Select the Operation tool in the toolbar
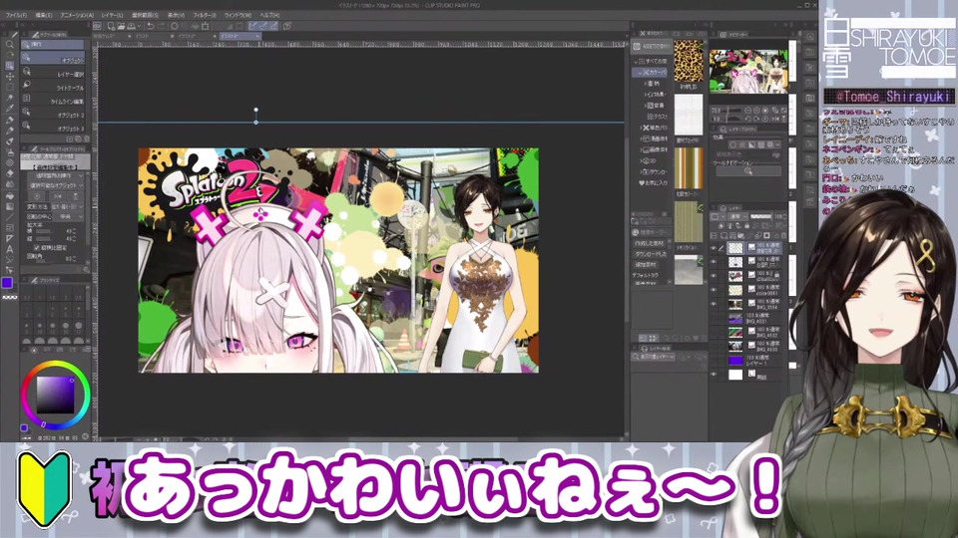The height and width of the screenshot is (538, 958). click(10, 66)
